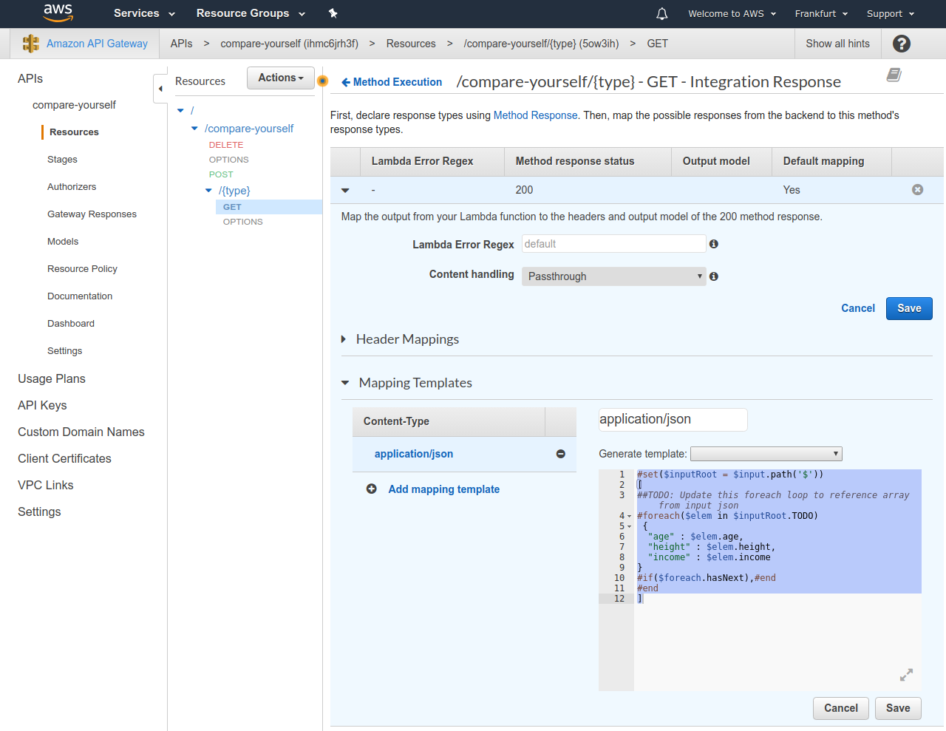Open the help question mark icon
The width and height of the screenshot is (946, 731).
[902, 44]
